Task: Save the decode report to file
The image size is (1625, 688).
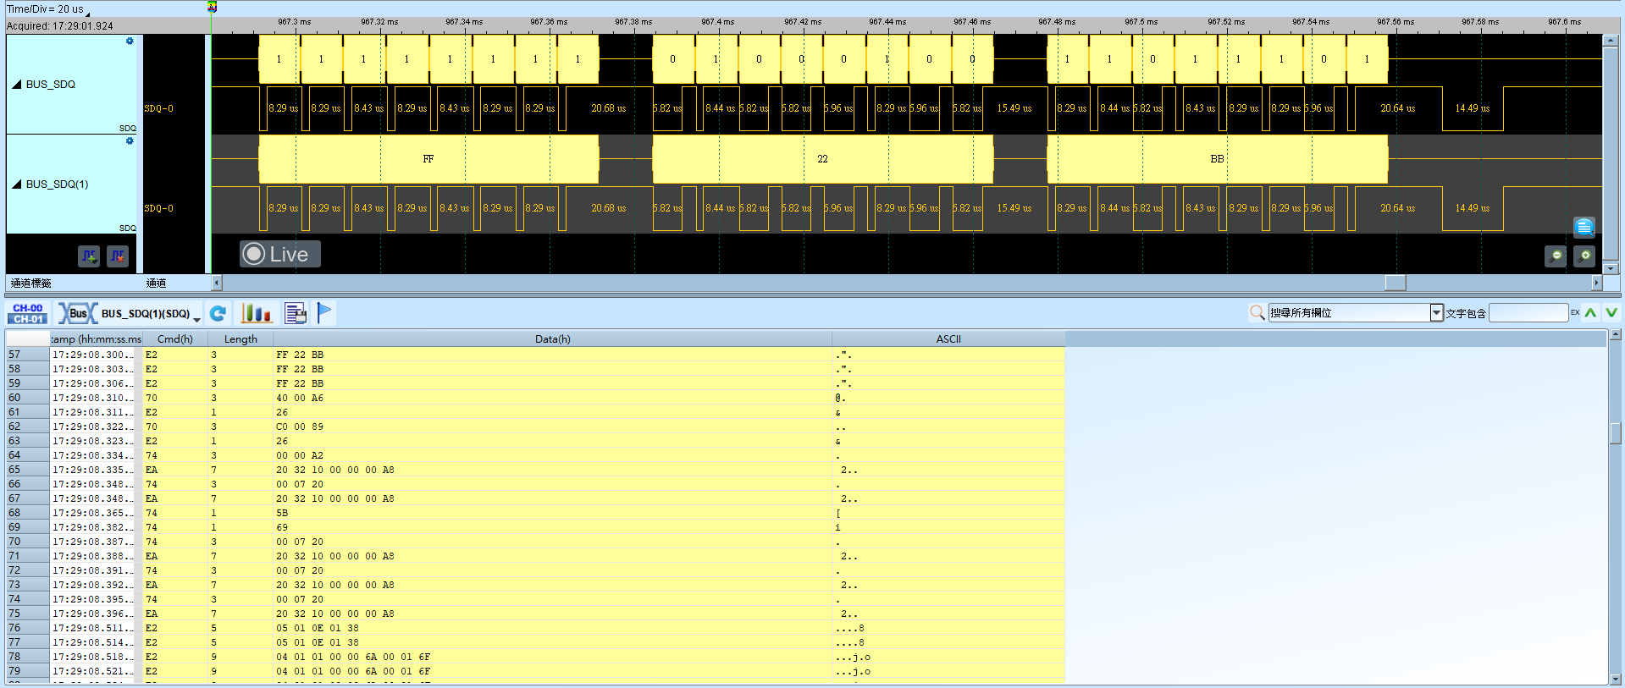Action: pos(296,314)
